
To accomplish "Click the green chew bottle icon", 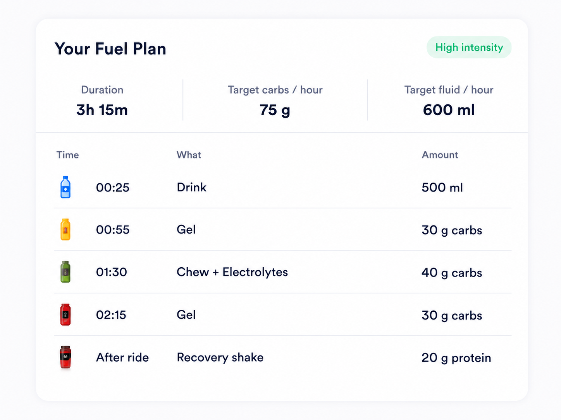I will 65,272.
